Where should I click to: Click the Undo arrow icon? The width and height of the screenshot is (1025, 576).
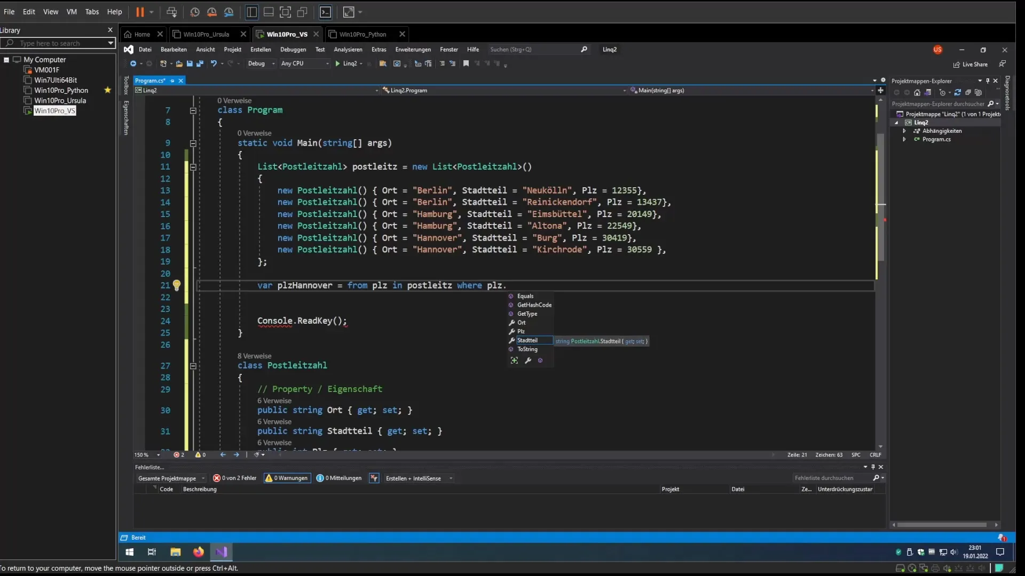pyautogui.click(x=214, y=63)
